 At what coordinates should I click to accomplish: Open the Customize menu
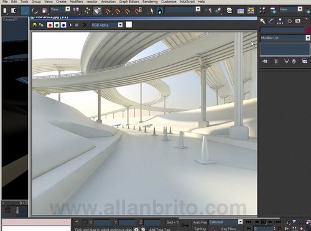[169, 2]
